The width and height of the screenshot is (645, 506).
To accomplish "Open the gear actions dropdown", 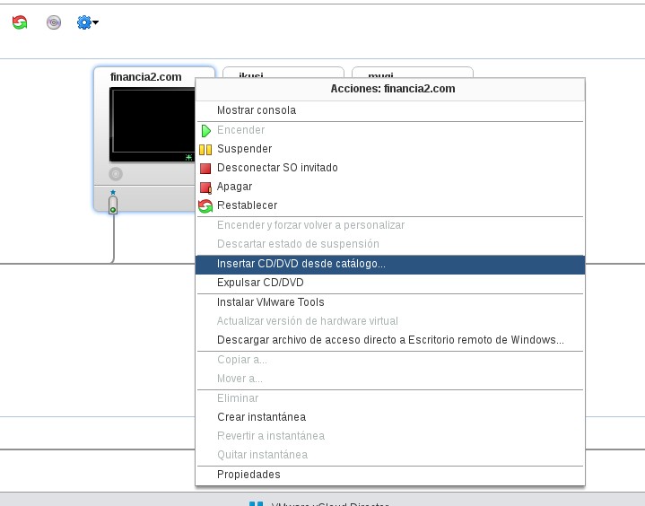I will tap(87, 22).
